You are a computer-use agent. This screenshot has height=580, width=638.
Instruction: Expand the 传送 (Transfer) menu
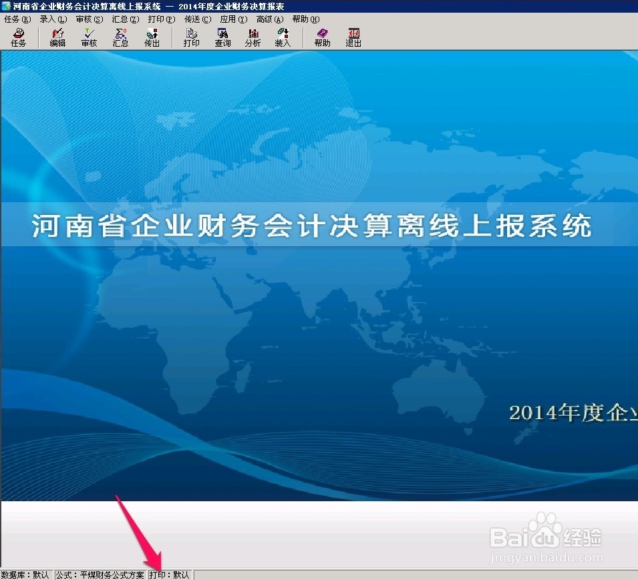click(x=196, y=19)
